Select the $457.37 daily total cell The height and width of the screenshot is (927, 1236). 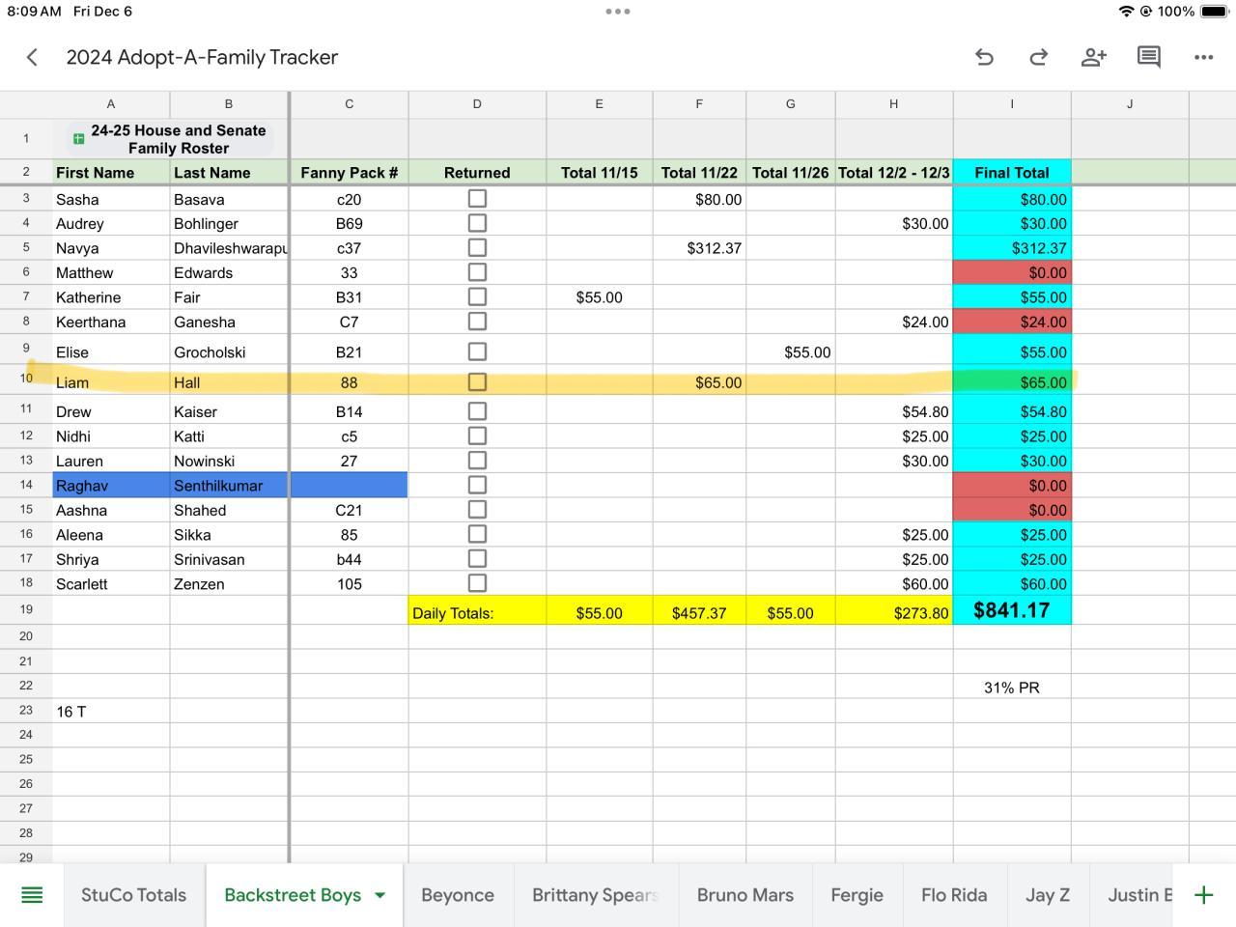coord(699,611)
